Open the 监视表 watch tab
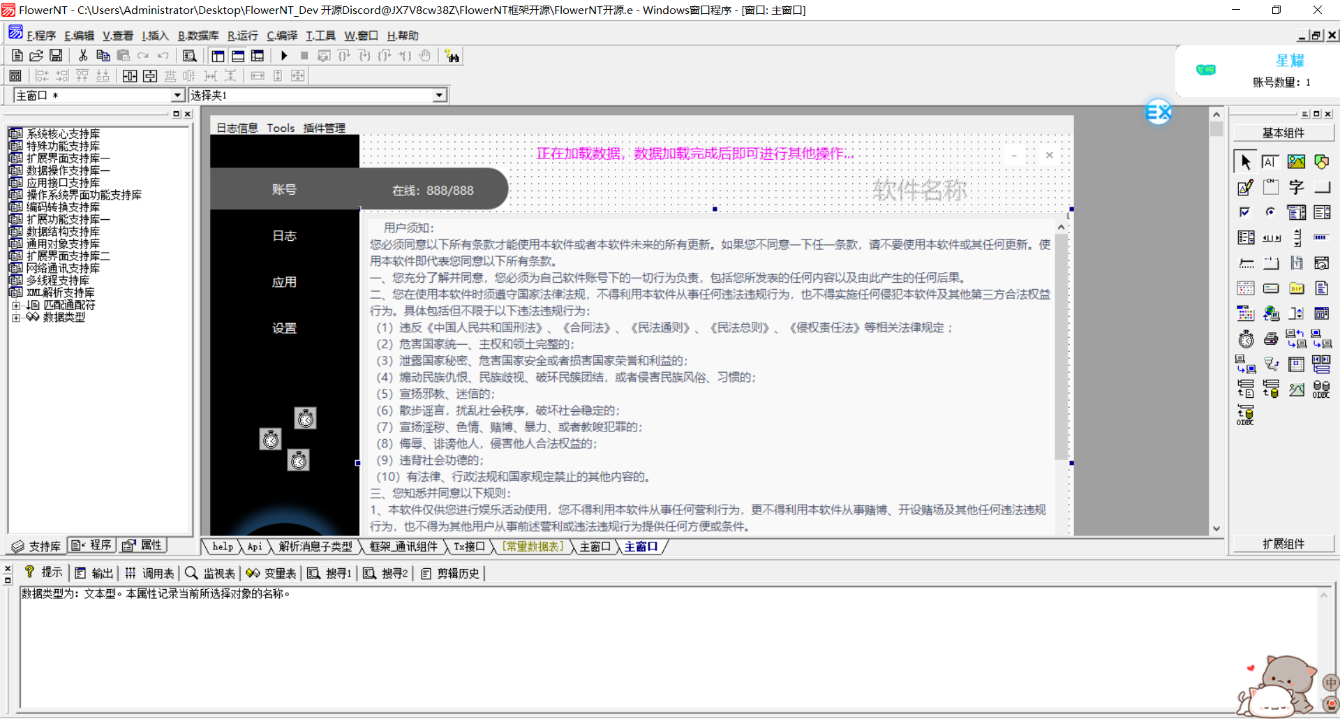Image resolution: width=1340 pixels, height=719 pixels. tap(211, 573)
